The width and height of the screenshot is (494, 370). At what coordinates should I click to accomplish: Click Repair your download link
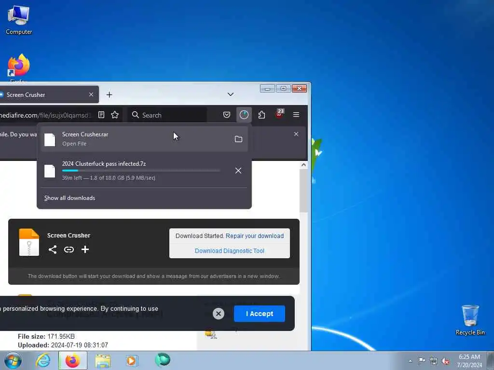point(255,236)
